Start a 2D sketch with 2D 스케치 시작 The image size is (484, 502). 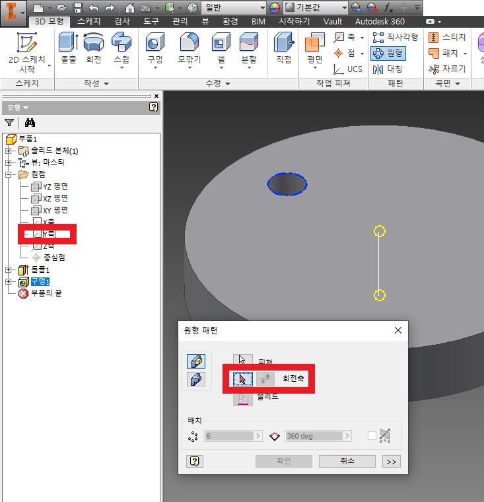click(x=27, y=52)
